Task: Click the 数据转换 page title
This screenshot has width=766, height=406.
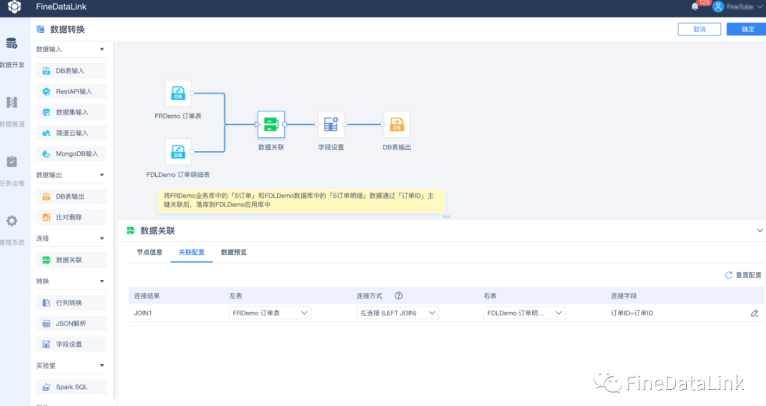Action: click(68, 30)
